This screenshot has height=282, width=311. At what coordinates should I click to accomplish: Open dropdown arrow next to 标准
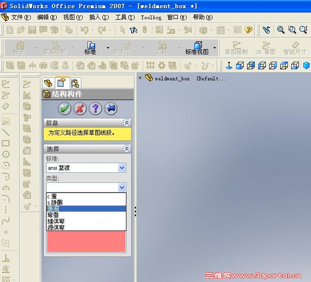click(108, 48)
